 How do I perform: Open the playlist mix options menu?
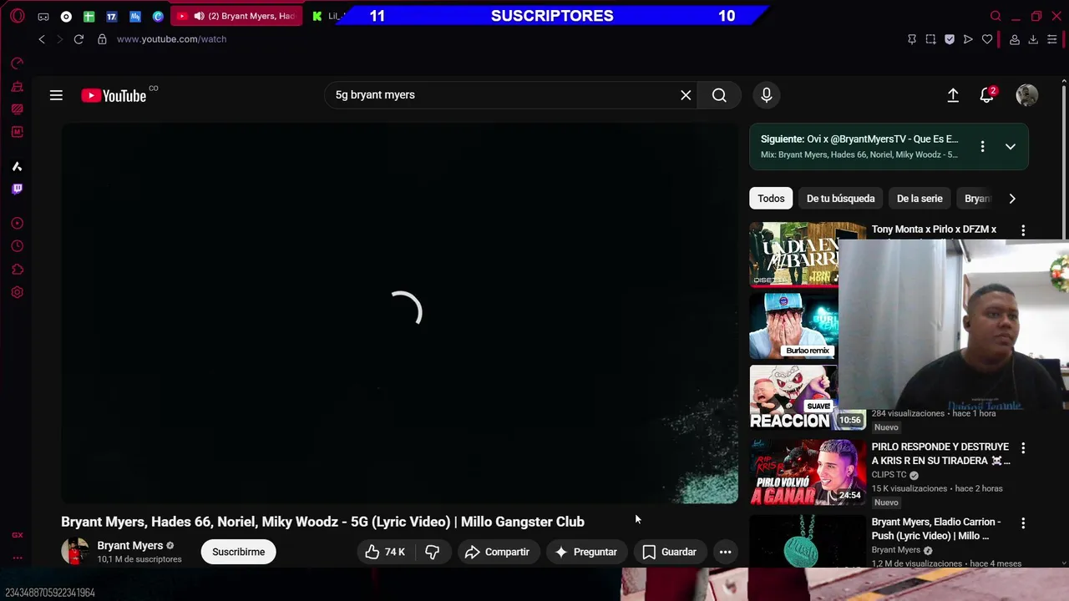[x=982, y=147]
